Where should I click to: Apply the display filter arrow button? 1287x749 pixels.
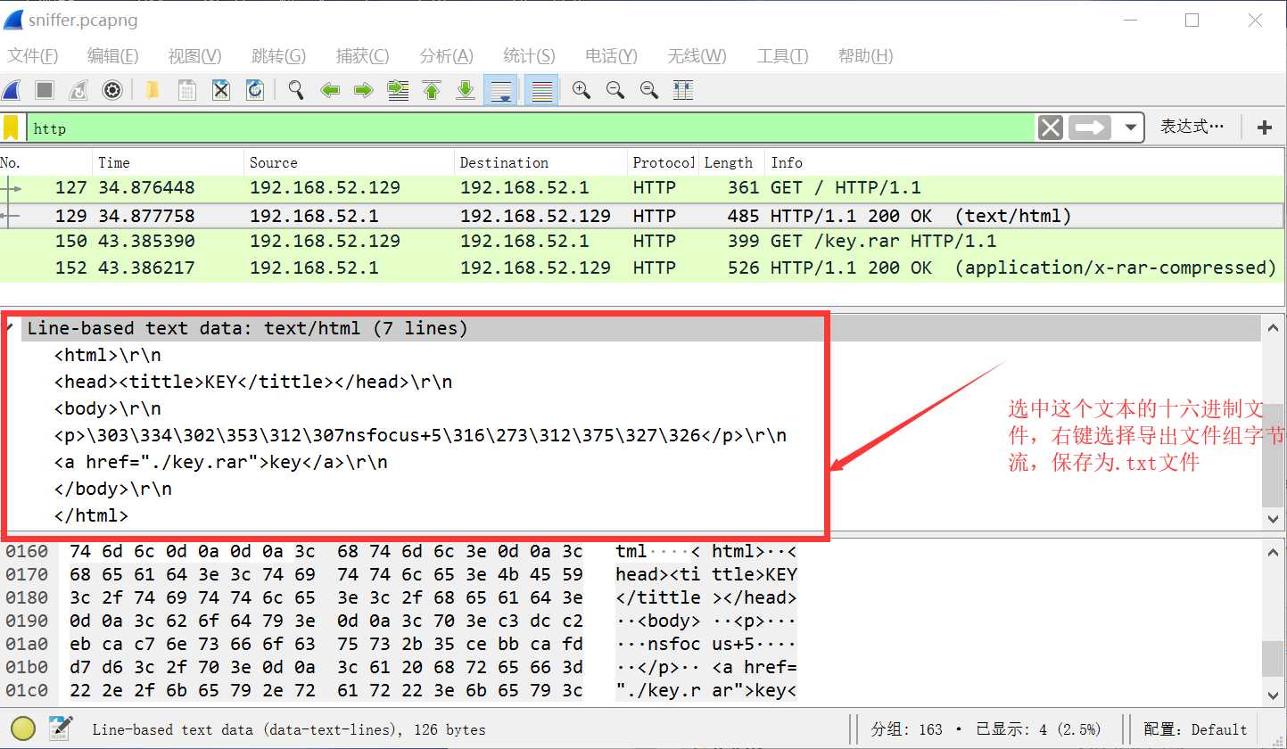click(x=1090, y=128)
